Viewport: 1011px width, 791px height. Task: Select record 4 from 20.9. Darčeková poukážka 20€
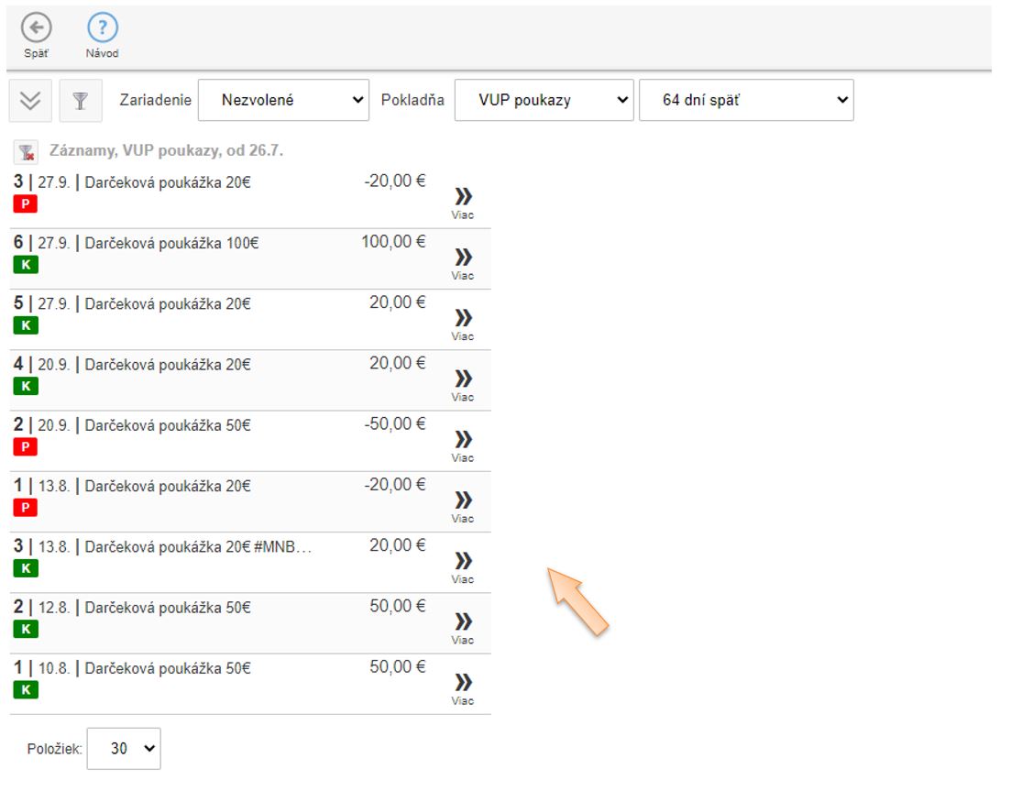[x=167, y=365]
